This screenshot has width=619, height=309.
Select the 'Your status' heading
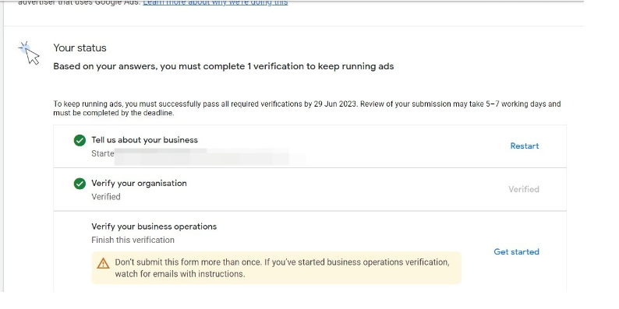pos(80,48)
